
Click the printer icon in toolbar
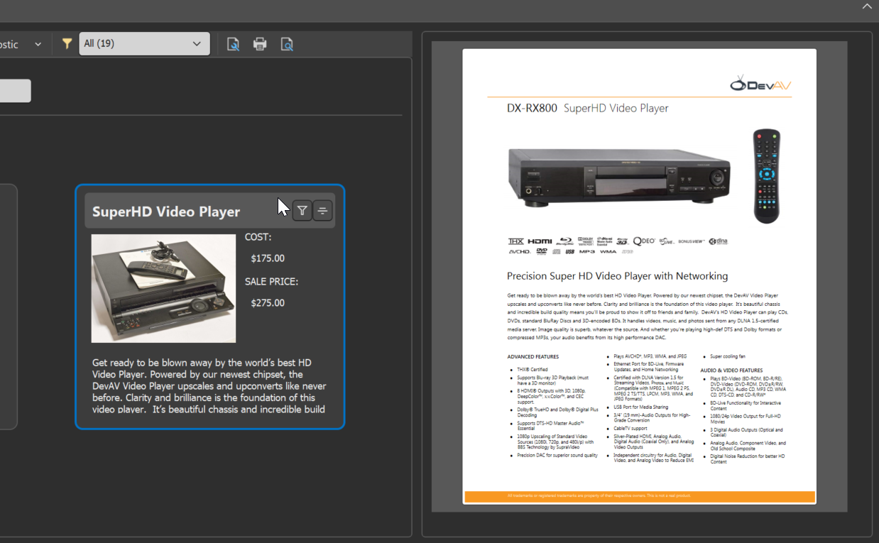(x=260, y=44)
